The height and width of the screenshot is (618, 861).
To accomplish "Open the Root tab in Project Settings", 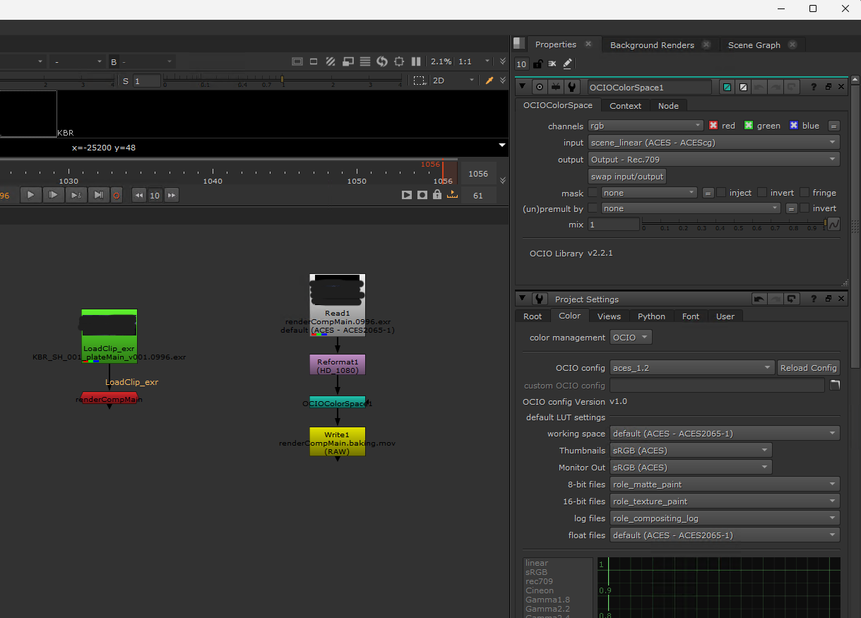I will click(x=533, y=316).
